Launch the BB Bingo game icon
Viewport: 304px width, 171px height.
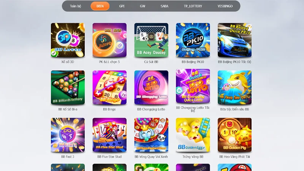coord(109,87)
